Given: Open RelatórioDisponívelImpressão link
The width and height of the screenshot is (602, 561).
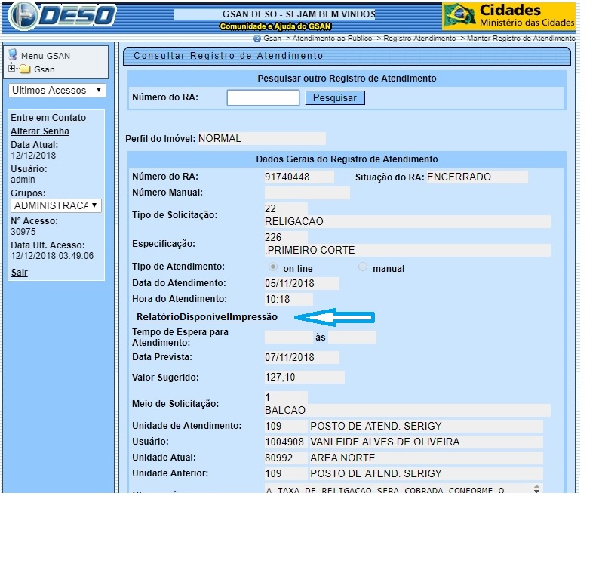Looking at the screenshot, I should (x=207, y=316).
